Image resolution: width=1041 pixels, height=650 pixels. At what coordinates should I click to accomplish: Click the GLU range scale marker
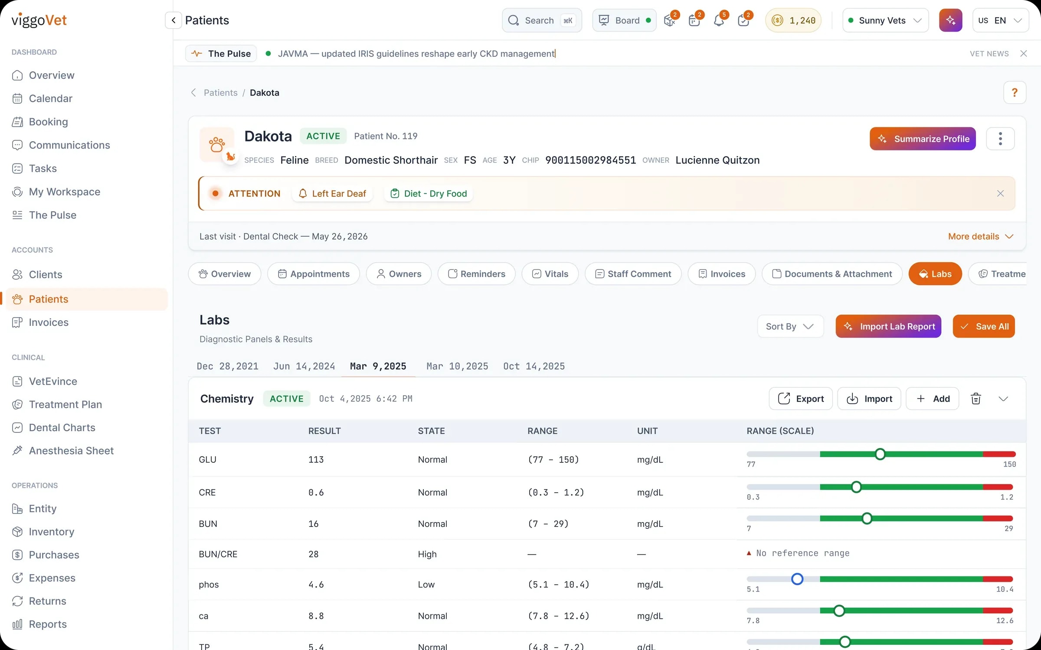tap(880, 454)
